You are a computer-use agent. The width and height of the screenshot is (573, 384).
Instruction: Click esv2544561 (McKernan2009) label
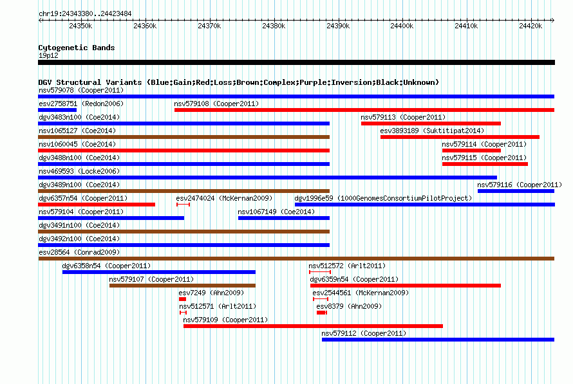point(361,293)
